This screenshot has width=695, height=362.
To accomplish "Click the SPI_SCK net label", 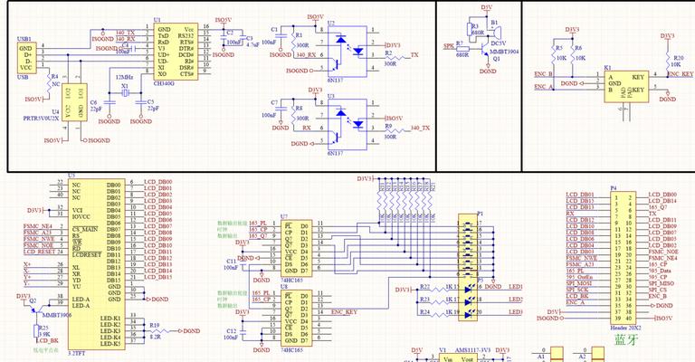I will [x=577, y=290].
